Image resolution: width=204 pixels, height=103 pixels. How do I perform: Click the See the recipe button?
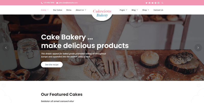52,65
